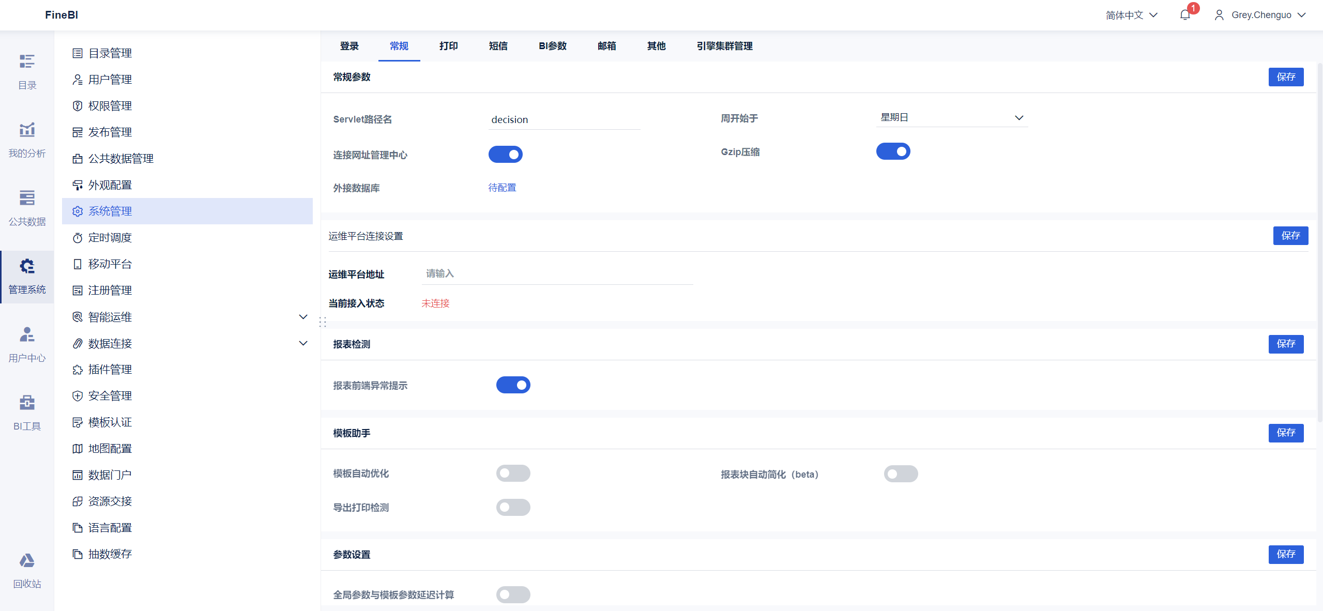1323x611 pixels.
Task: Open the BI参数 tab
Action: click(x=552, y=46)
